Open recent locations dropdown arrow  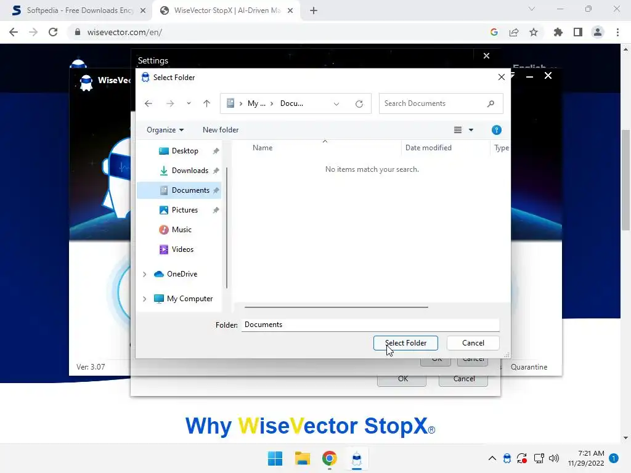click(189, 103)
